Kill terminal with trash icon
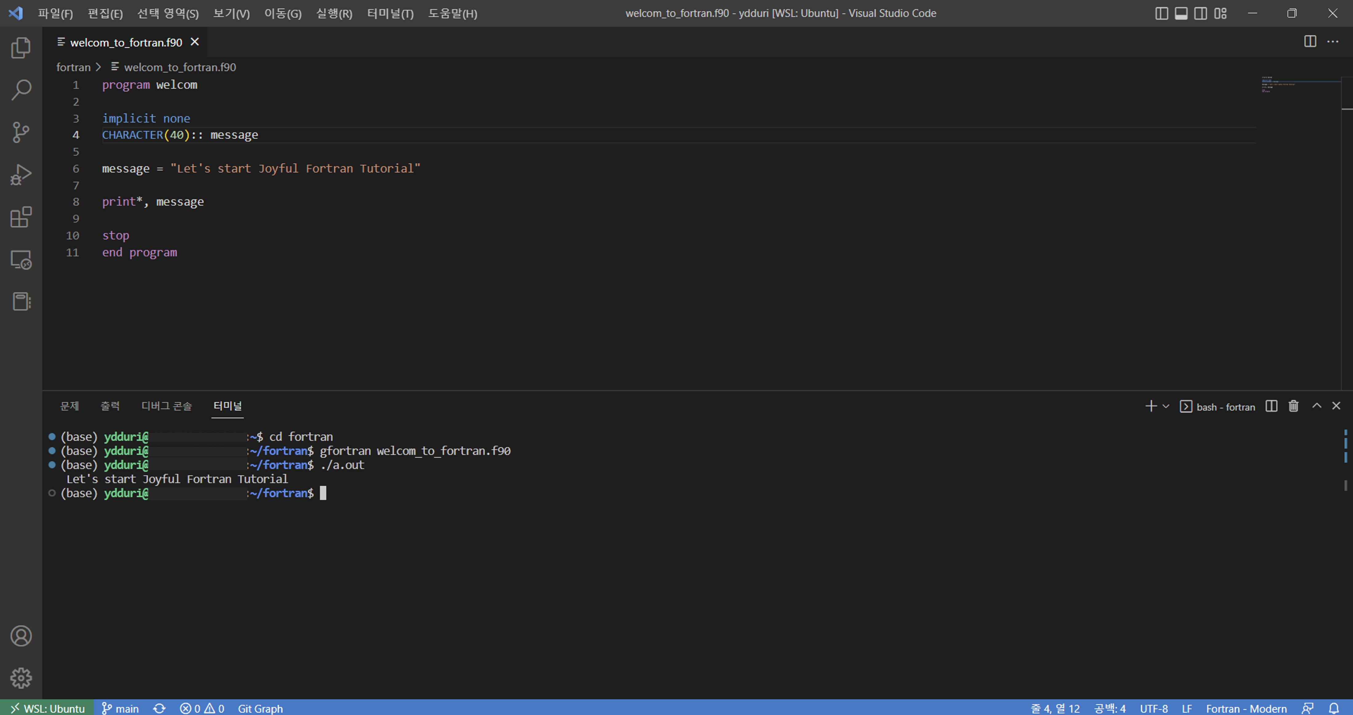 click(x=1293, y=406)
